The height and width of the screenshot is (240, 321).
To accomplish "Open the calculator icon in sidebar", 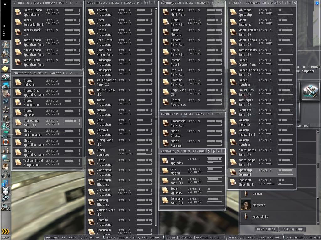I will point(5,134).
